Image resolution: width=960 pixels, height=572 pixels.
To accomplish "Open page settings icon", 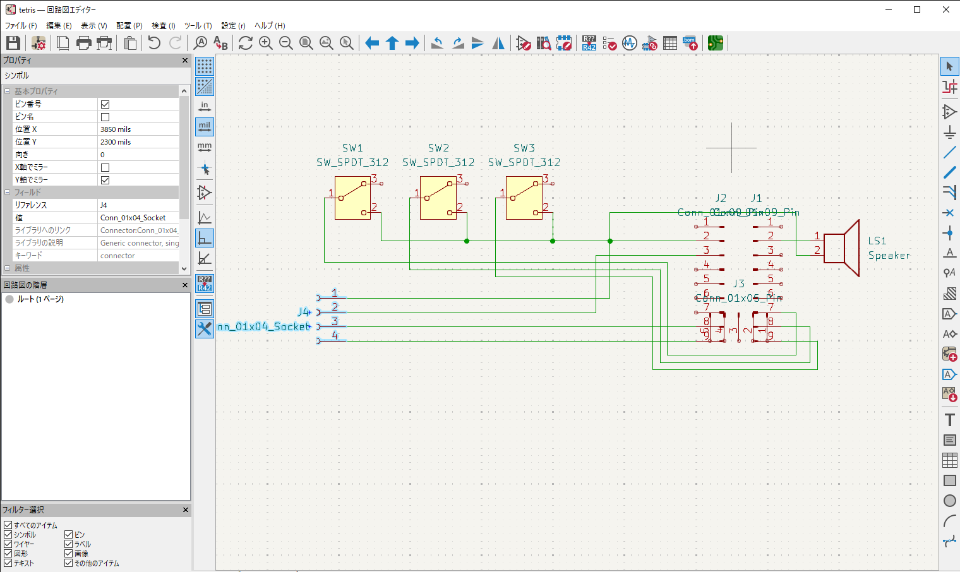I will [x=63, y=43].
